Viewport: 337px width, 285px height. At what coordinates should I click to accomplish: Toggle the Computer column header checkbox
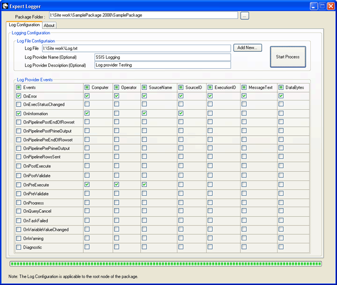point(87,88)
